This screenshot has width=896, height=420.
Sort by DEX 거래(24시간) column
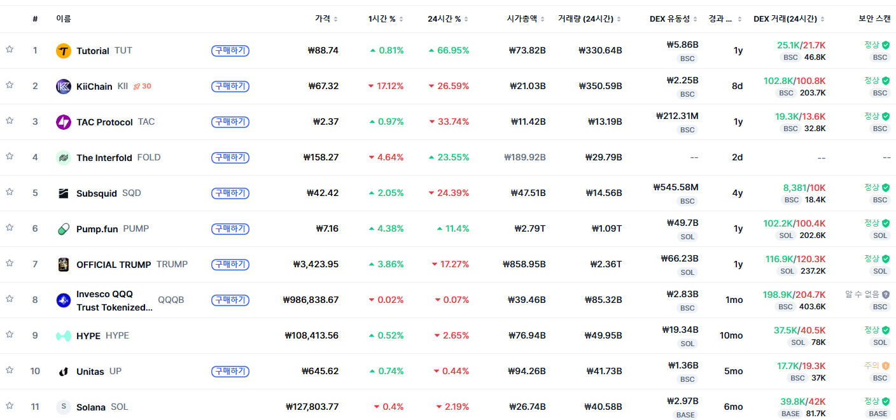(790, 19)
